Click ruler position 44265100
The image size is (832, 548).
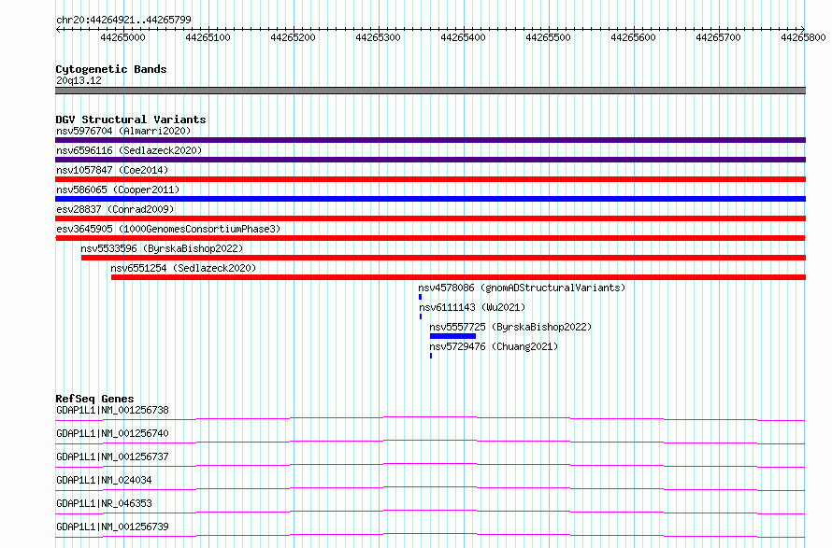pos(208,37)
